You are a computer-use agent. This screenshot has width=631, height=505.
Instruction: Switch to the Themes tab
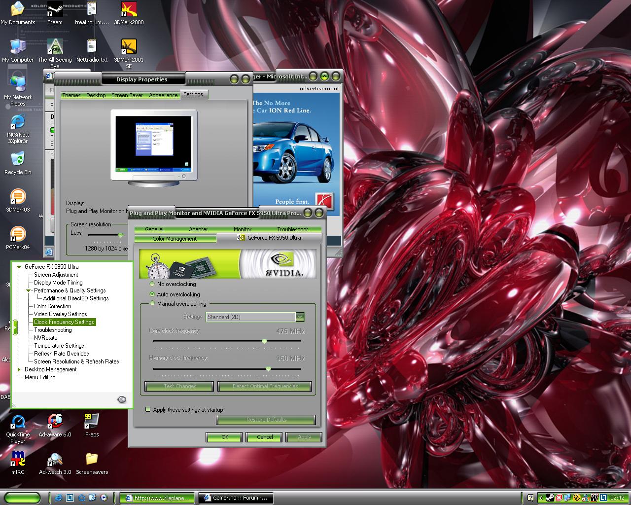(x=71, y=95)
